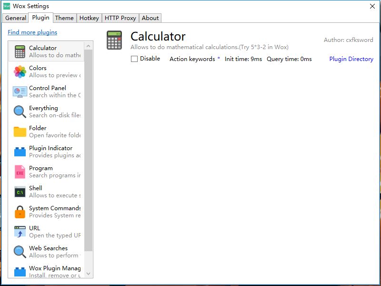Click the large Calculator heading
The width and height of the screenshot is (381, 286).
point(158,37)
